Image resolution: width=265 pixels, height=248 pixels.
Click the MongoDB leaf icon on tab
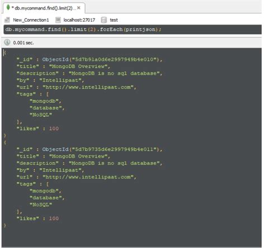click(8, 7)
